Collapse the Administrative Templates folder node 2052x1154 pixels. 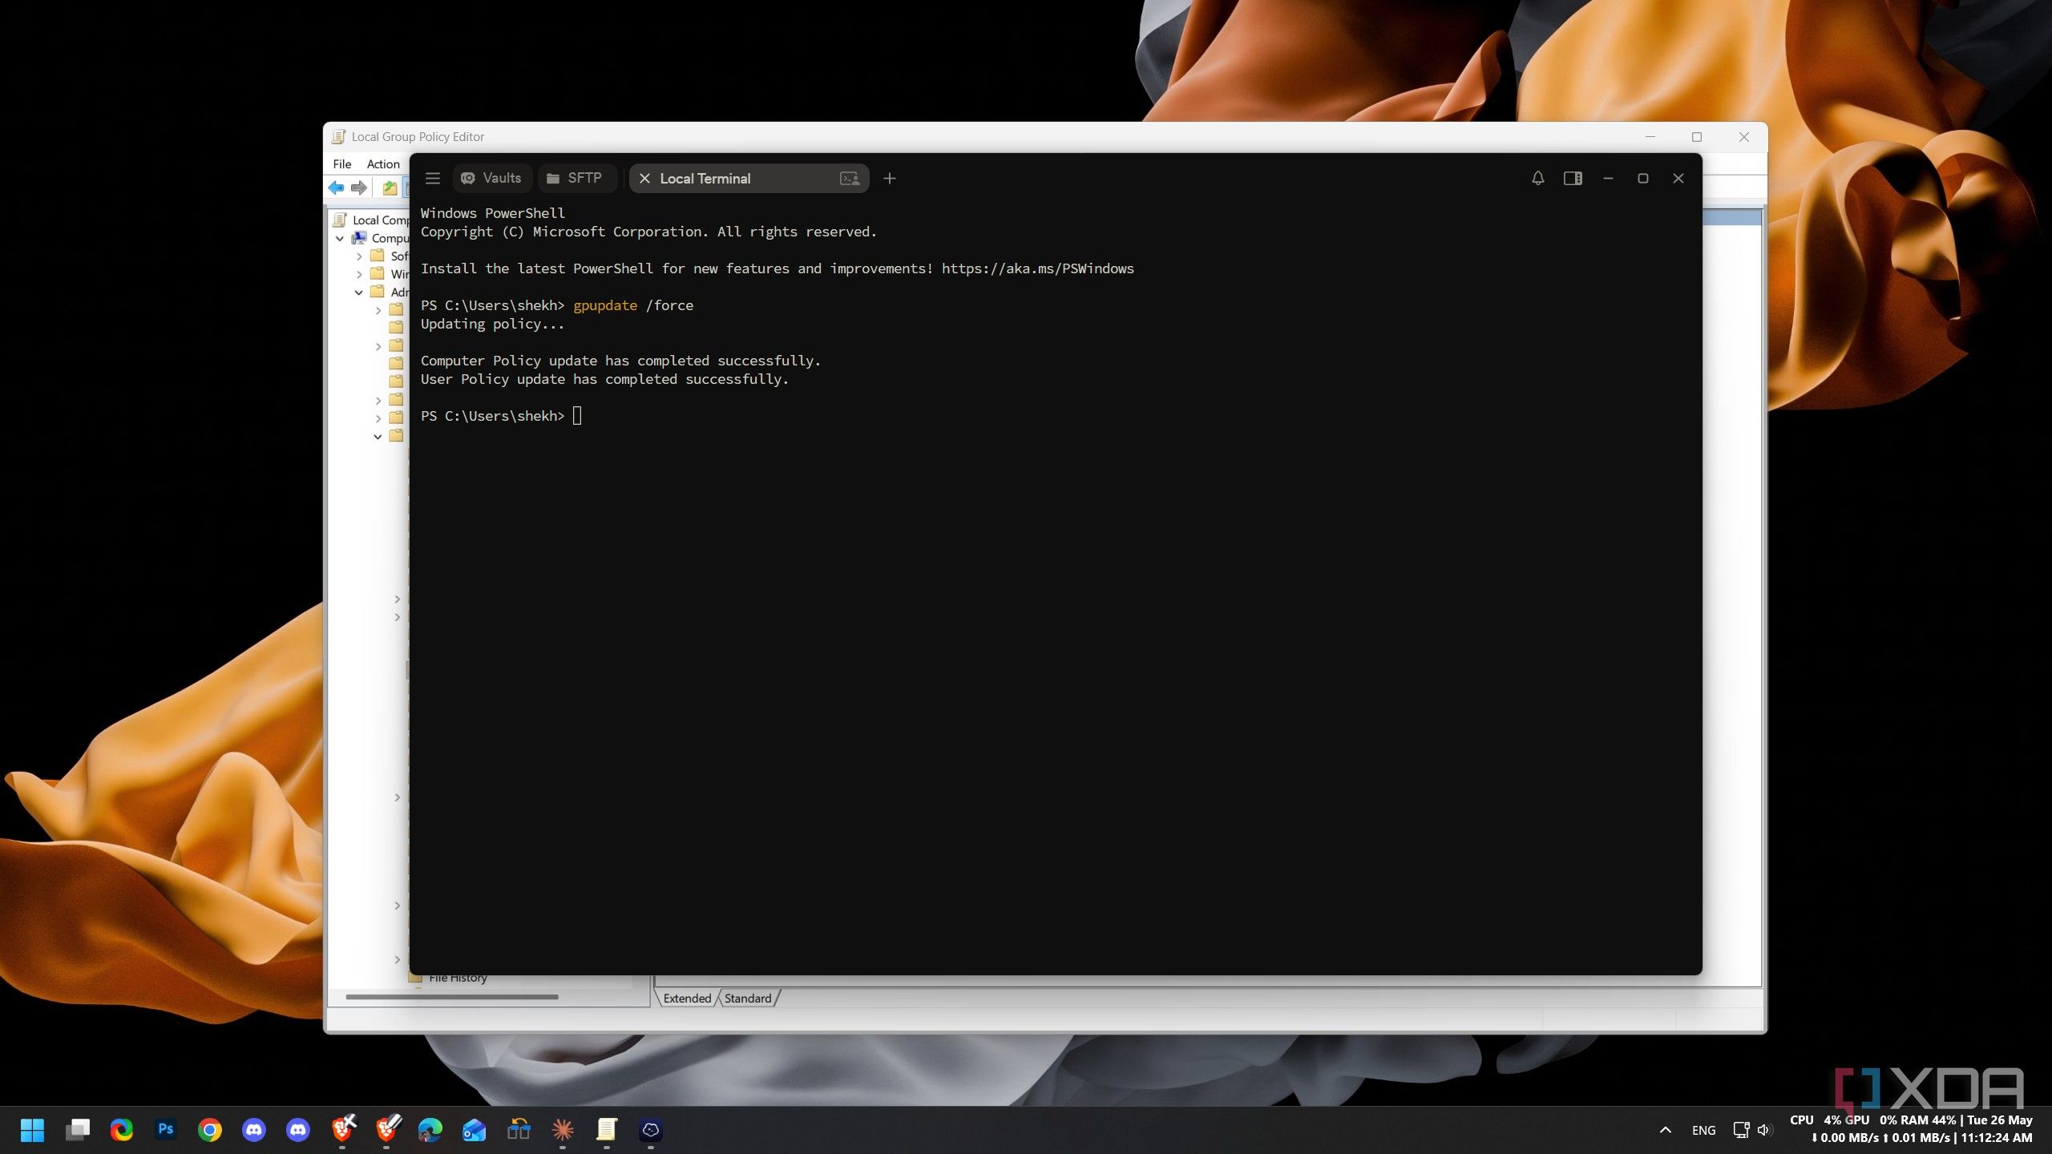pos(359,293)
